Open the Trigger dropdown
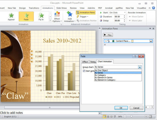The height and width of the screenshot is (120, 157). click(x=82, y=17)
